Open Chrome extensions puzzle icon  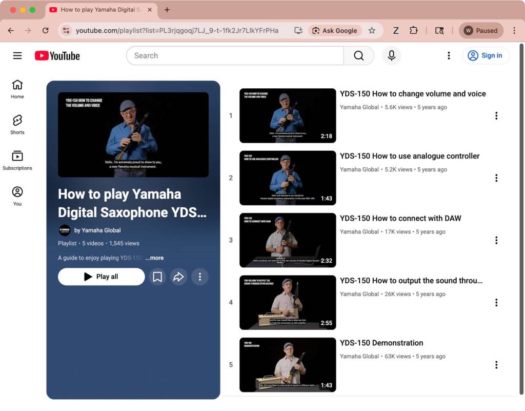click(x=413, y=30)
